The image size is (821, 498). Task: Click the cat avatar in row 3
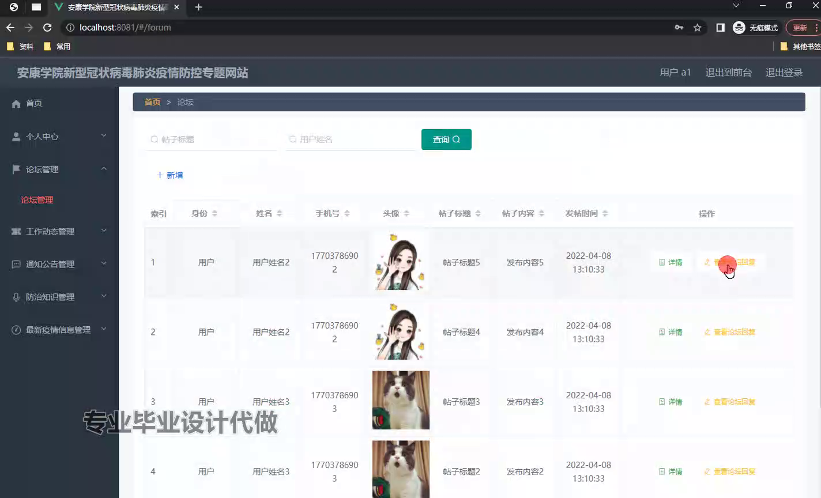pos(401,400)
